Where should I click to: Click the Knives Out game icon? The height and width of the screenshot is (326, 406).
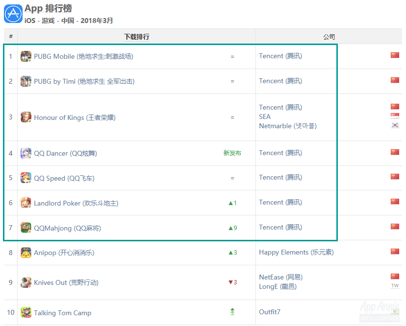click(26, 282)
